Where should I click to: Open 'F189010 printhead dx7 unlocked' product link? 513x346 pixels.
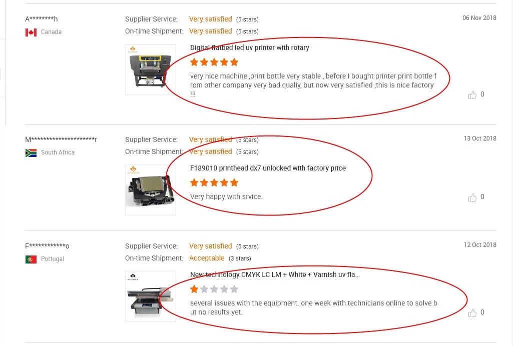click(x=268, y=168)
